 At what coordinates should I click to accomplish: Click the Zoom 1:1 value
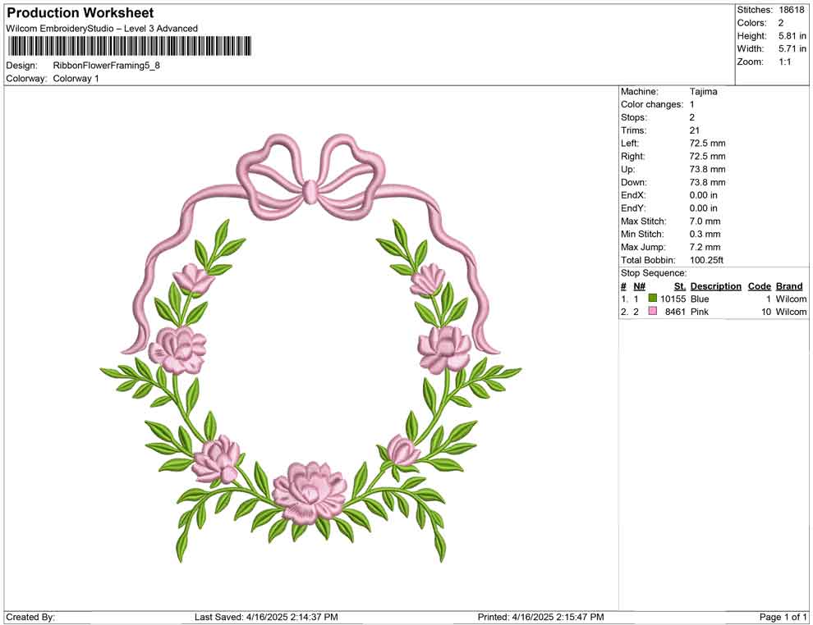784,62
